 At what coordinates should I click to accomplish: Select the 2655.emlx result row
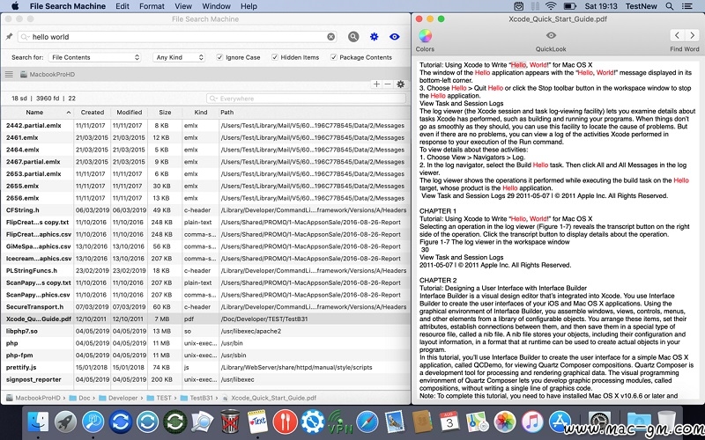[205, 186]
